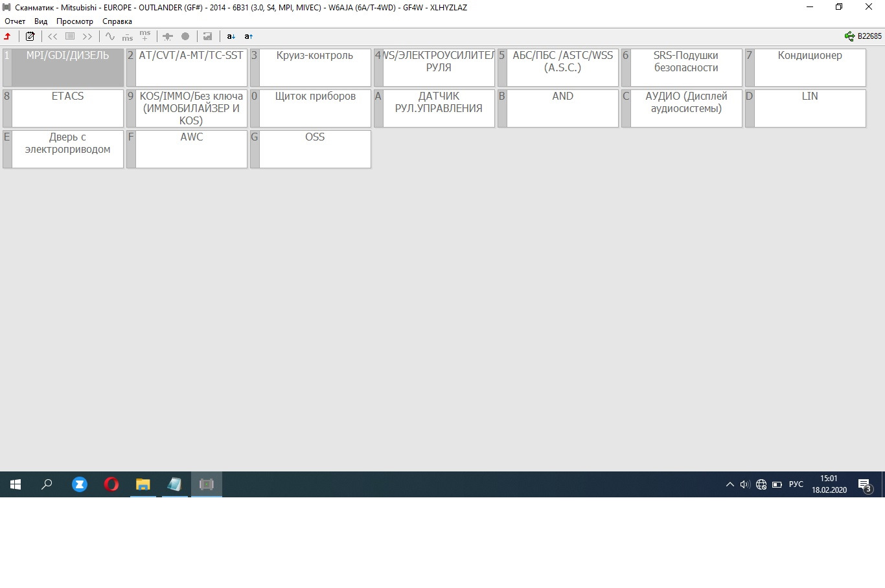Click the connector plug toolbar icon

tap(168, 36)
